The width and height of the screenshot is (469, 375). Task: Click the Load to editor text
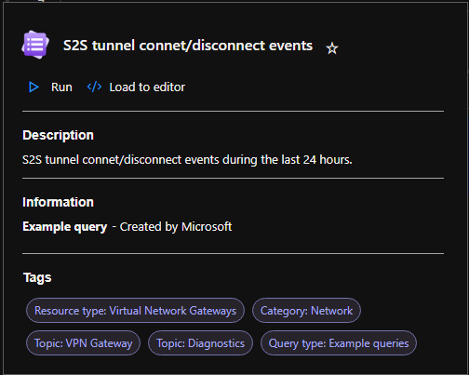(147, 87)
